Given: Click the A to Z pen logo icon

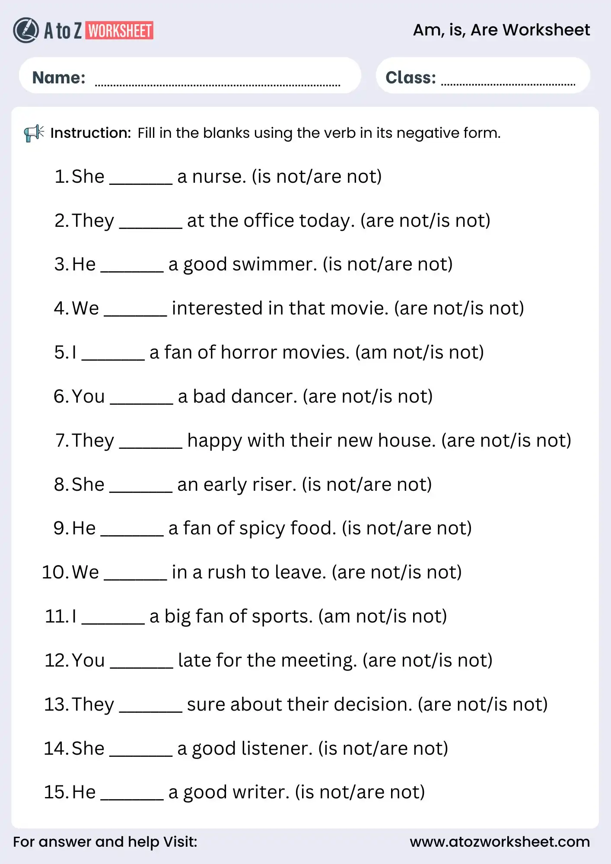Looking at the screenshot, I should 26,30.
